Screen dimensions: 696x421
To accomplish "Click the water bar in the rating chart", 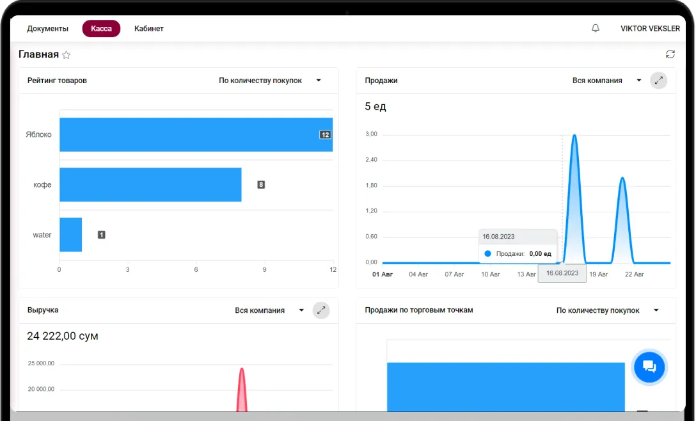I will point(70,235).
